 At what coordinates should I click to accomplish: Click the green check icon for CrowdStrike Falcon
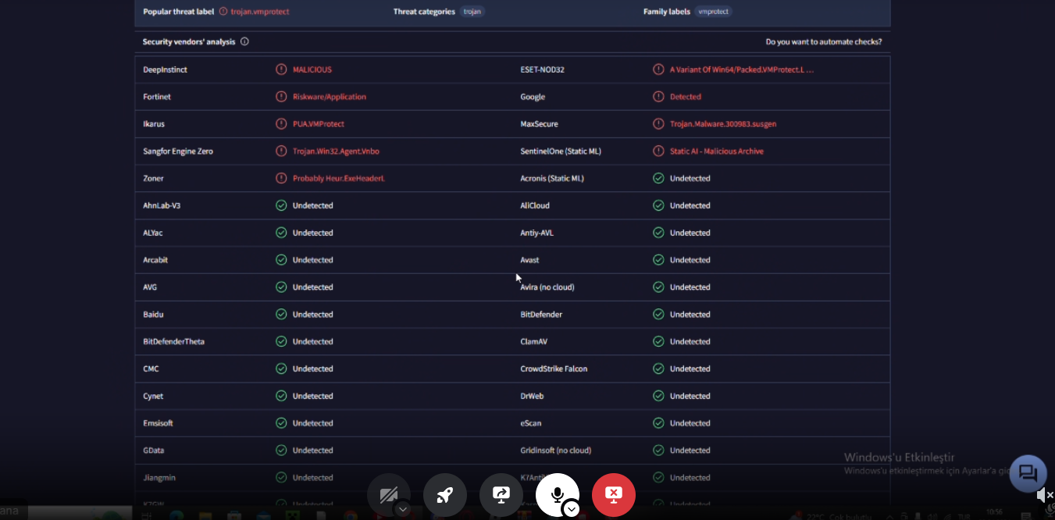(x=658, y=369)
